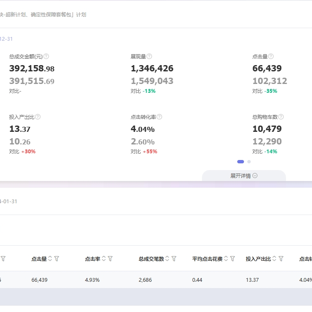Image resolution: width=312 pixels, height=312 pixels.
Task: Sort the 投入产出比 table column
Action: tap(275, 259)
